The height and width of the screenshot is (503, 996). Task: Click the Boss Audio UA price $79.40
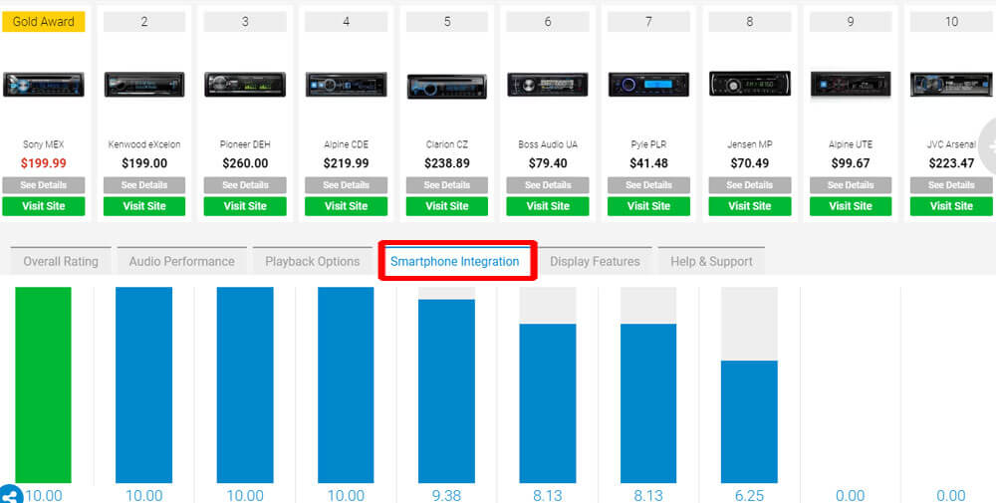coord(548,163)
